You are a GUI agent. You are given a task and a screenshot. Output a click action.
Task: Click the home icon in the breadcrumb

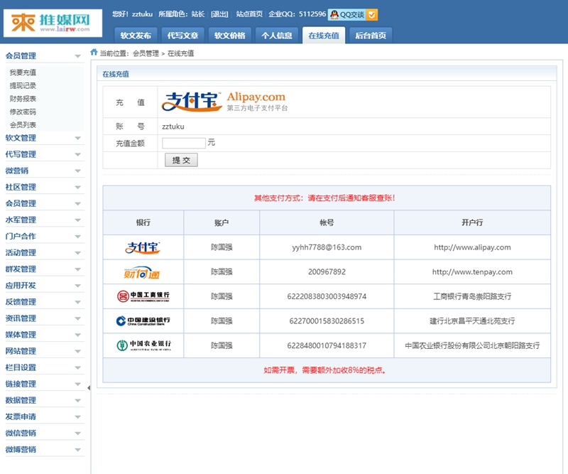point(94,53)
